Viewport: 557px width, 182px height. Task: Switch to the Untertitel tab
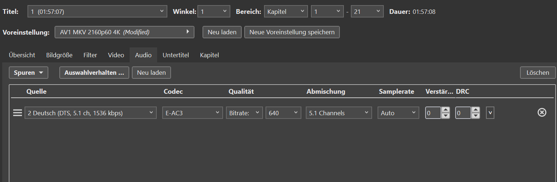[176, 55]
